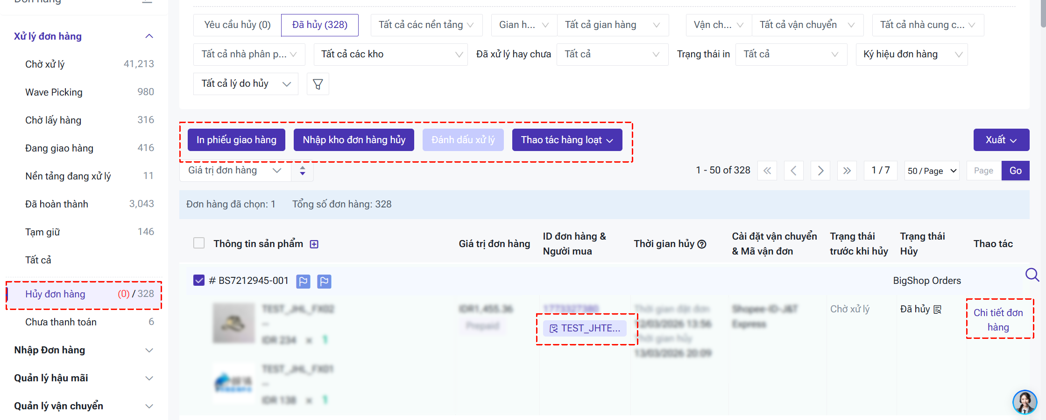The height and width of the screenshot is (420, 1046).
Task: Open the Tất cả nhà cung cấp dropdown
Action: tap(928, 25)
